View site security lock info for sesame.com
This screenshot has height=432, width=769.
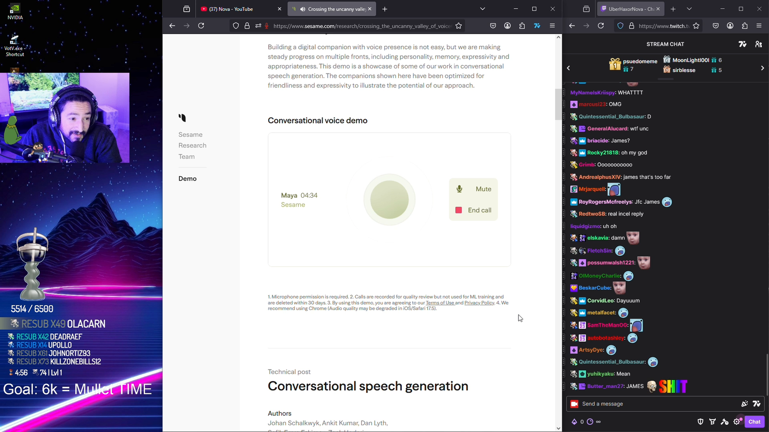coord(247,26)
